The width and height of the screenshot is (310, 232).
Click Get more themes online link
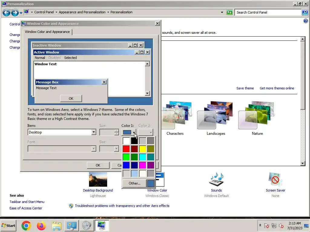coord(277,88)
